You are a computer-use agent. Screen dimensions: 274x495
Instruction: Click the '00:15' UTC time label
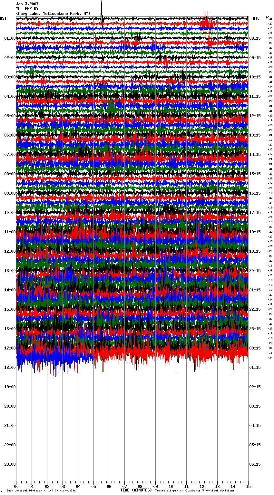(x=255, y=348)
